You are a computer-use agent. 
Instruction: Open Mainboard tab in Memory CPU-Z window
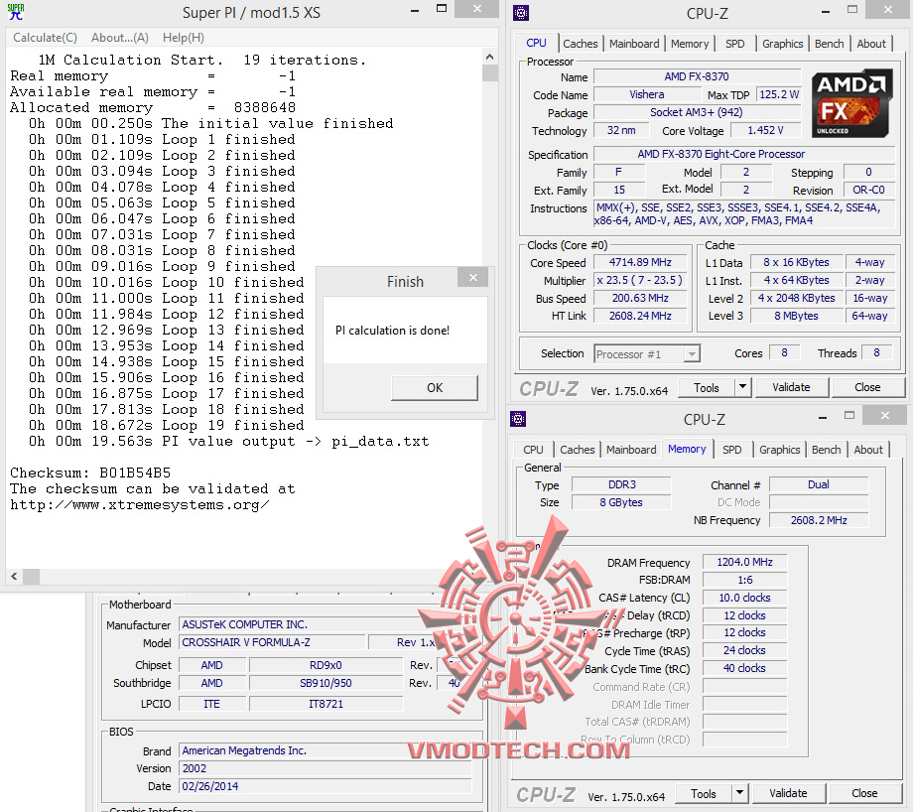tap(631, 450)
